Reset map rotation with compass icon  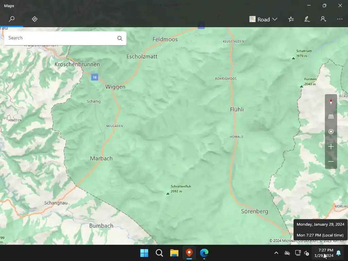[x=331, y=102]
